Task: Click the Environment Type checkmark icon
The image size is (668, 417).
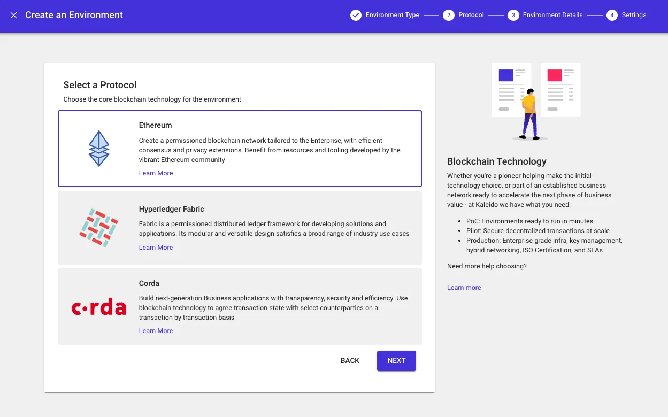Action: (356, 15)
